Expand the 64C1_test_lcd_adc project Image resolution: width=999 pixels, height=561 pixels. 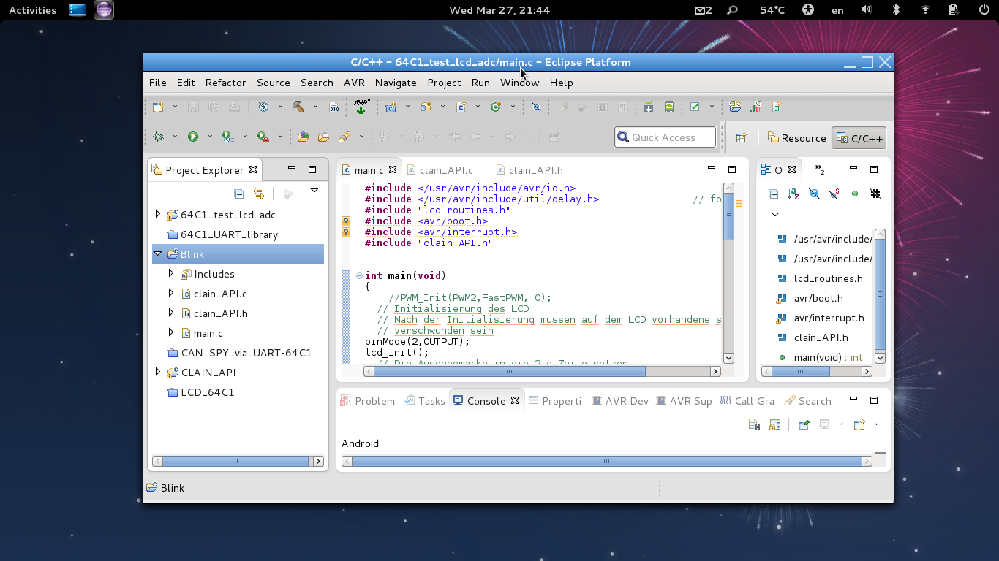click(158, 215)
